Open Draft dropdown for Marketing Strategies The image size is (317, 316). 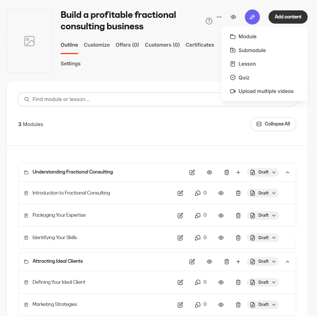(x=263, y=305)
